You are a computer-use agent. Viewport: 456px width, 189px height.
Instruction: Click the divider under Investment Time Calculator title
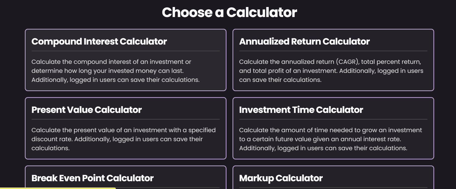pyautogui.click(x=333, y=119)
